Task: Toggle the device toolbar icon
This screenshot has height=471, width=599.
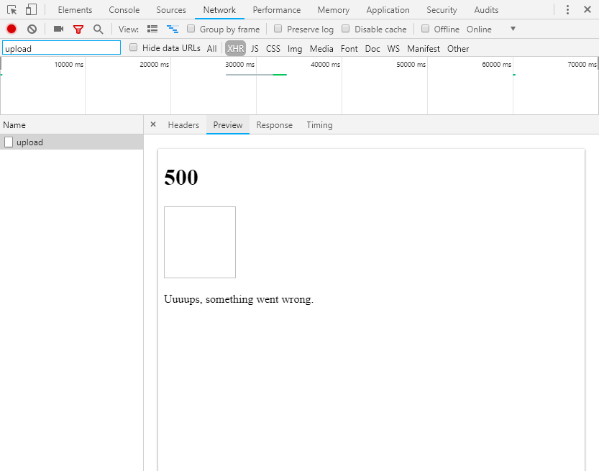Action: [x=31, y=9]
